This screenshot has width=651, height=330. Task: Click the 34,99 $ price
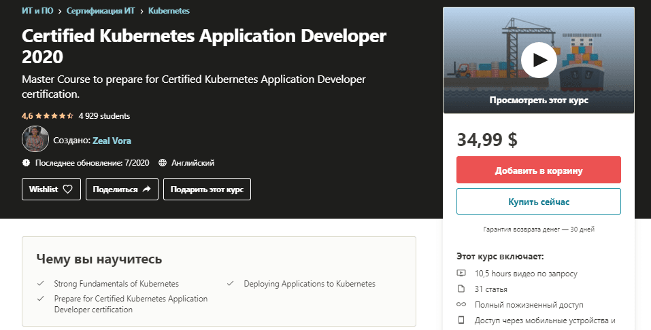click(487, 139)
